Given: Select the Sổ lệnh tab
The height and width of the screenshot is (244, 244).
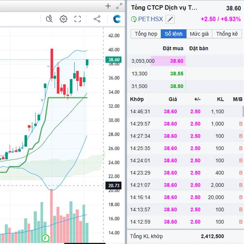Looking at the screenshot, I should [174, 34].
